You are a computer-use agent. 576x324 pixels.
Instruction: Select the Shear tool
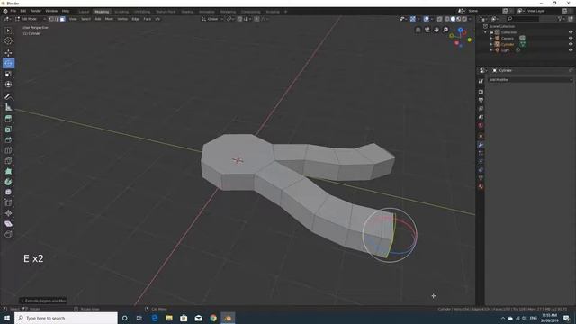(8, 224)
